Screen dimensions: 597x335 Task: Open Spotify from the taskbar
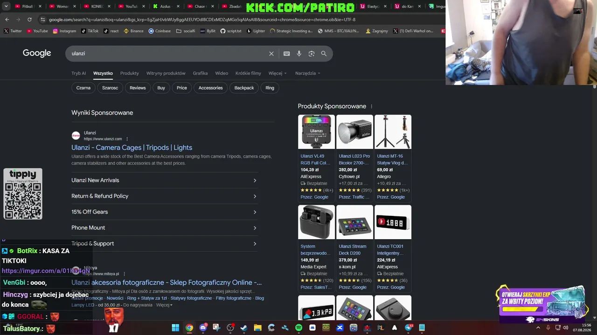coord(298,328)
